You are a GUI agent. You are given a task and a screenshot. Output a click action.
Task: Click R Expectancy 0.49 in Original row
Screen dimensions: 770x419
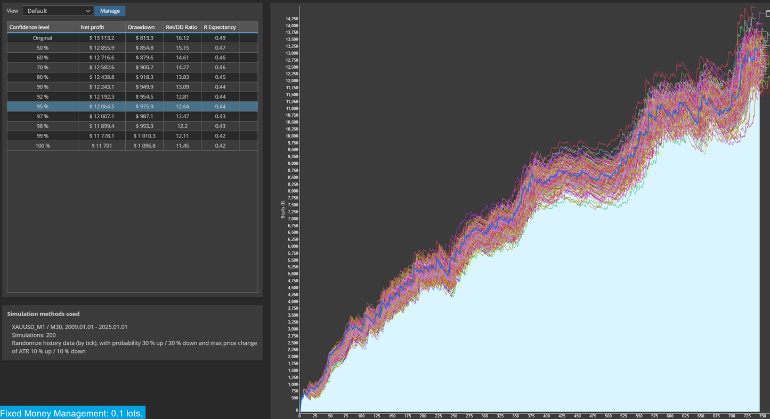220,38
